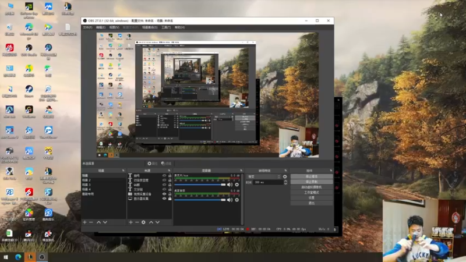Viewport: 466px width, 262px height.
Task: Add a new source with the plus icon
Action: [130, 222]
